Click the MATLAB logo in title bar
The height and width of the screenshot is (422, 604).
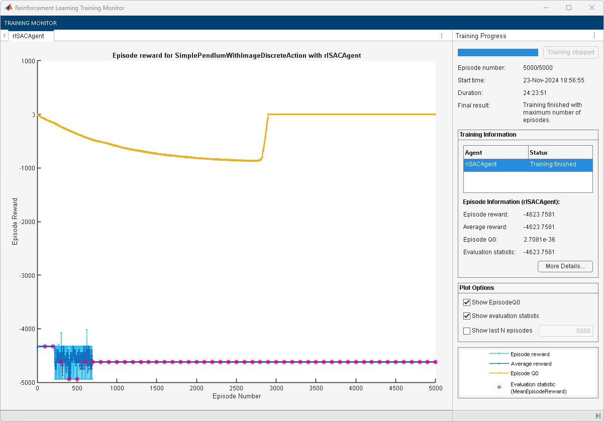(x=9, y=8)
